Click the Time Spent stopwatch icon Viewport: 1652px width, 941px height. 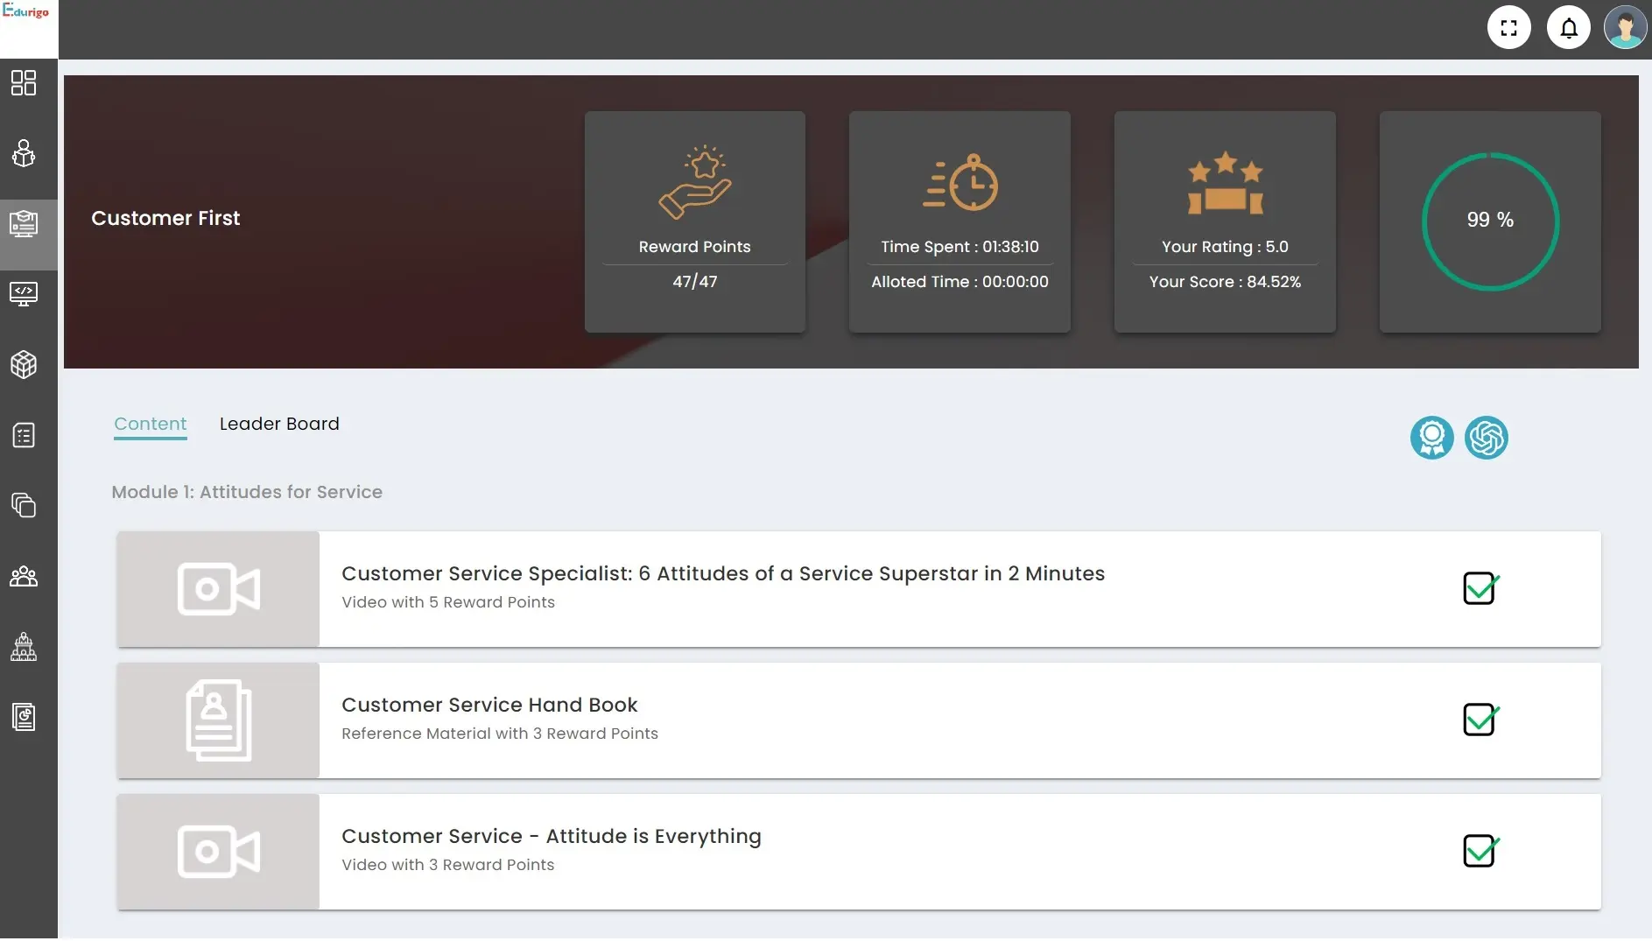(960, 182)
